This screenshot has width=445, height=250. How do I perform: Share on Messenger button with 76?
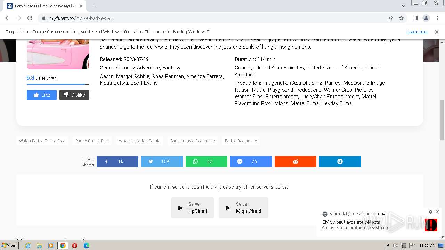click(x=251, y=161)
